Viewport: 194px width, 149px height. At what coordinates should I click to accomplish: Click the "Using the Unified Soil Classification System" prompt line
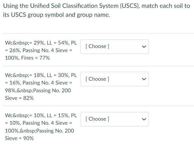tap(96, 6)
